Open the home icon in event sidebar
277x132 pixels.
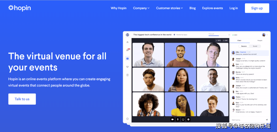tap(127, 42)
